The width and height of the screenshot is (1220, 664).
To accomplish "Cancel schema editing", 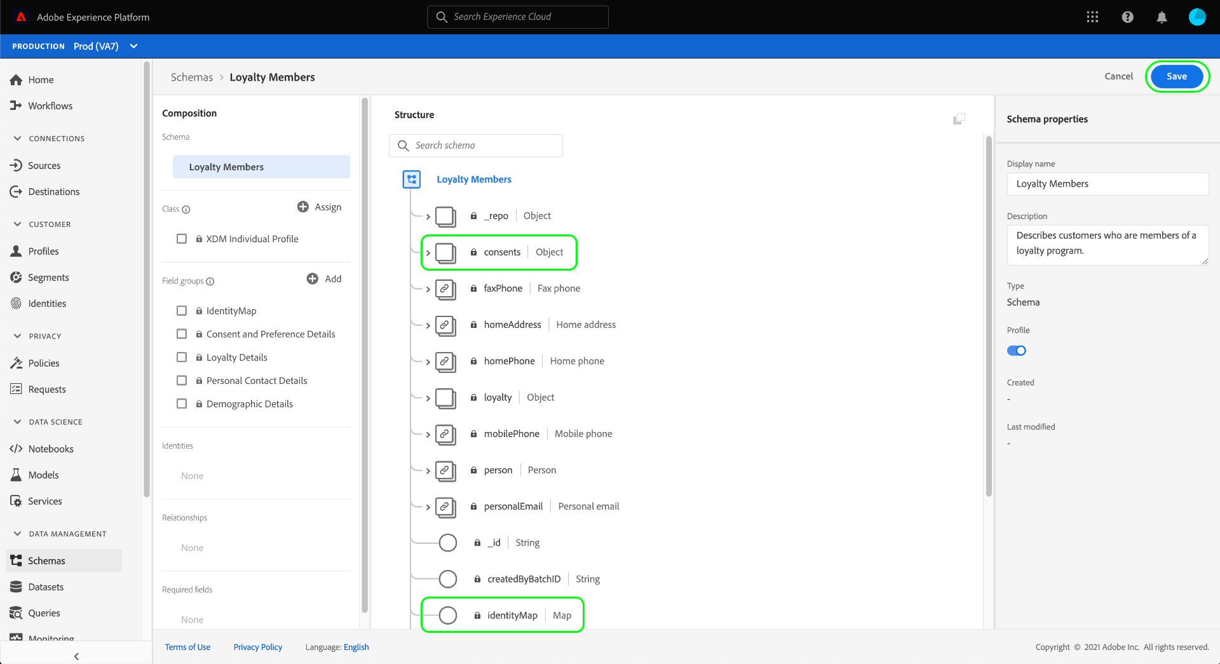I will [1118, 76].
